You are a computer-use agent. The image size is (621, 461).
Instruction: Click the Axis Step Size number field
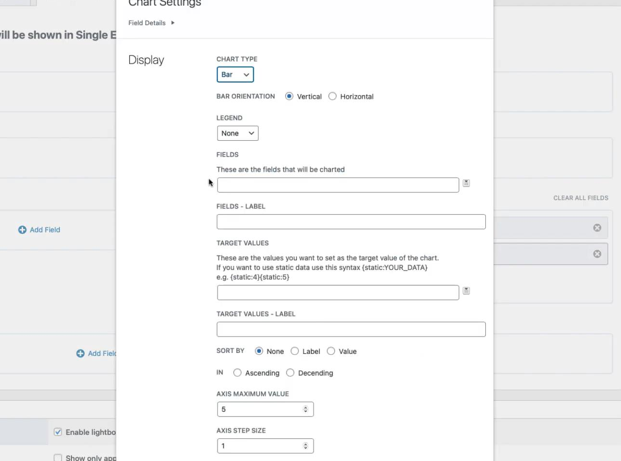pos(265,446)
